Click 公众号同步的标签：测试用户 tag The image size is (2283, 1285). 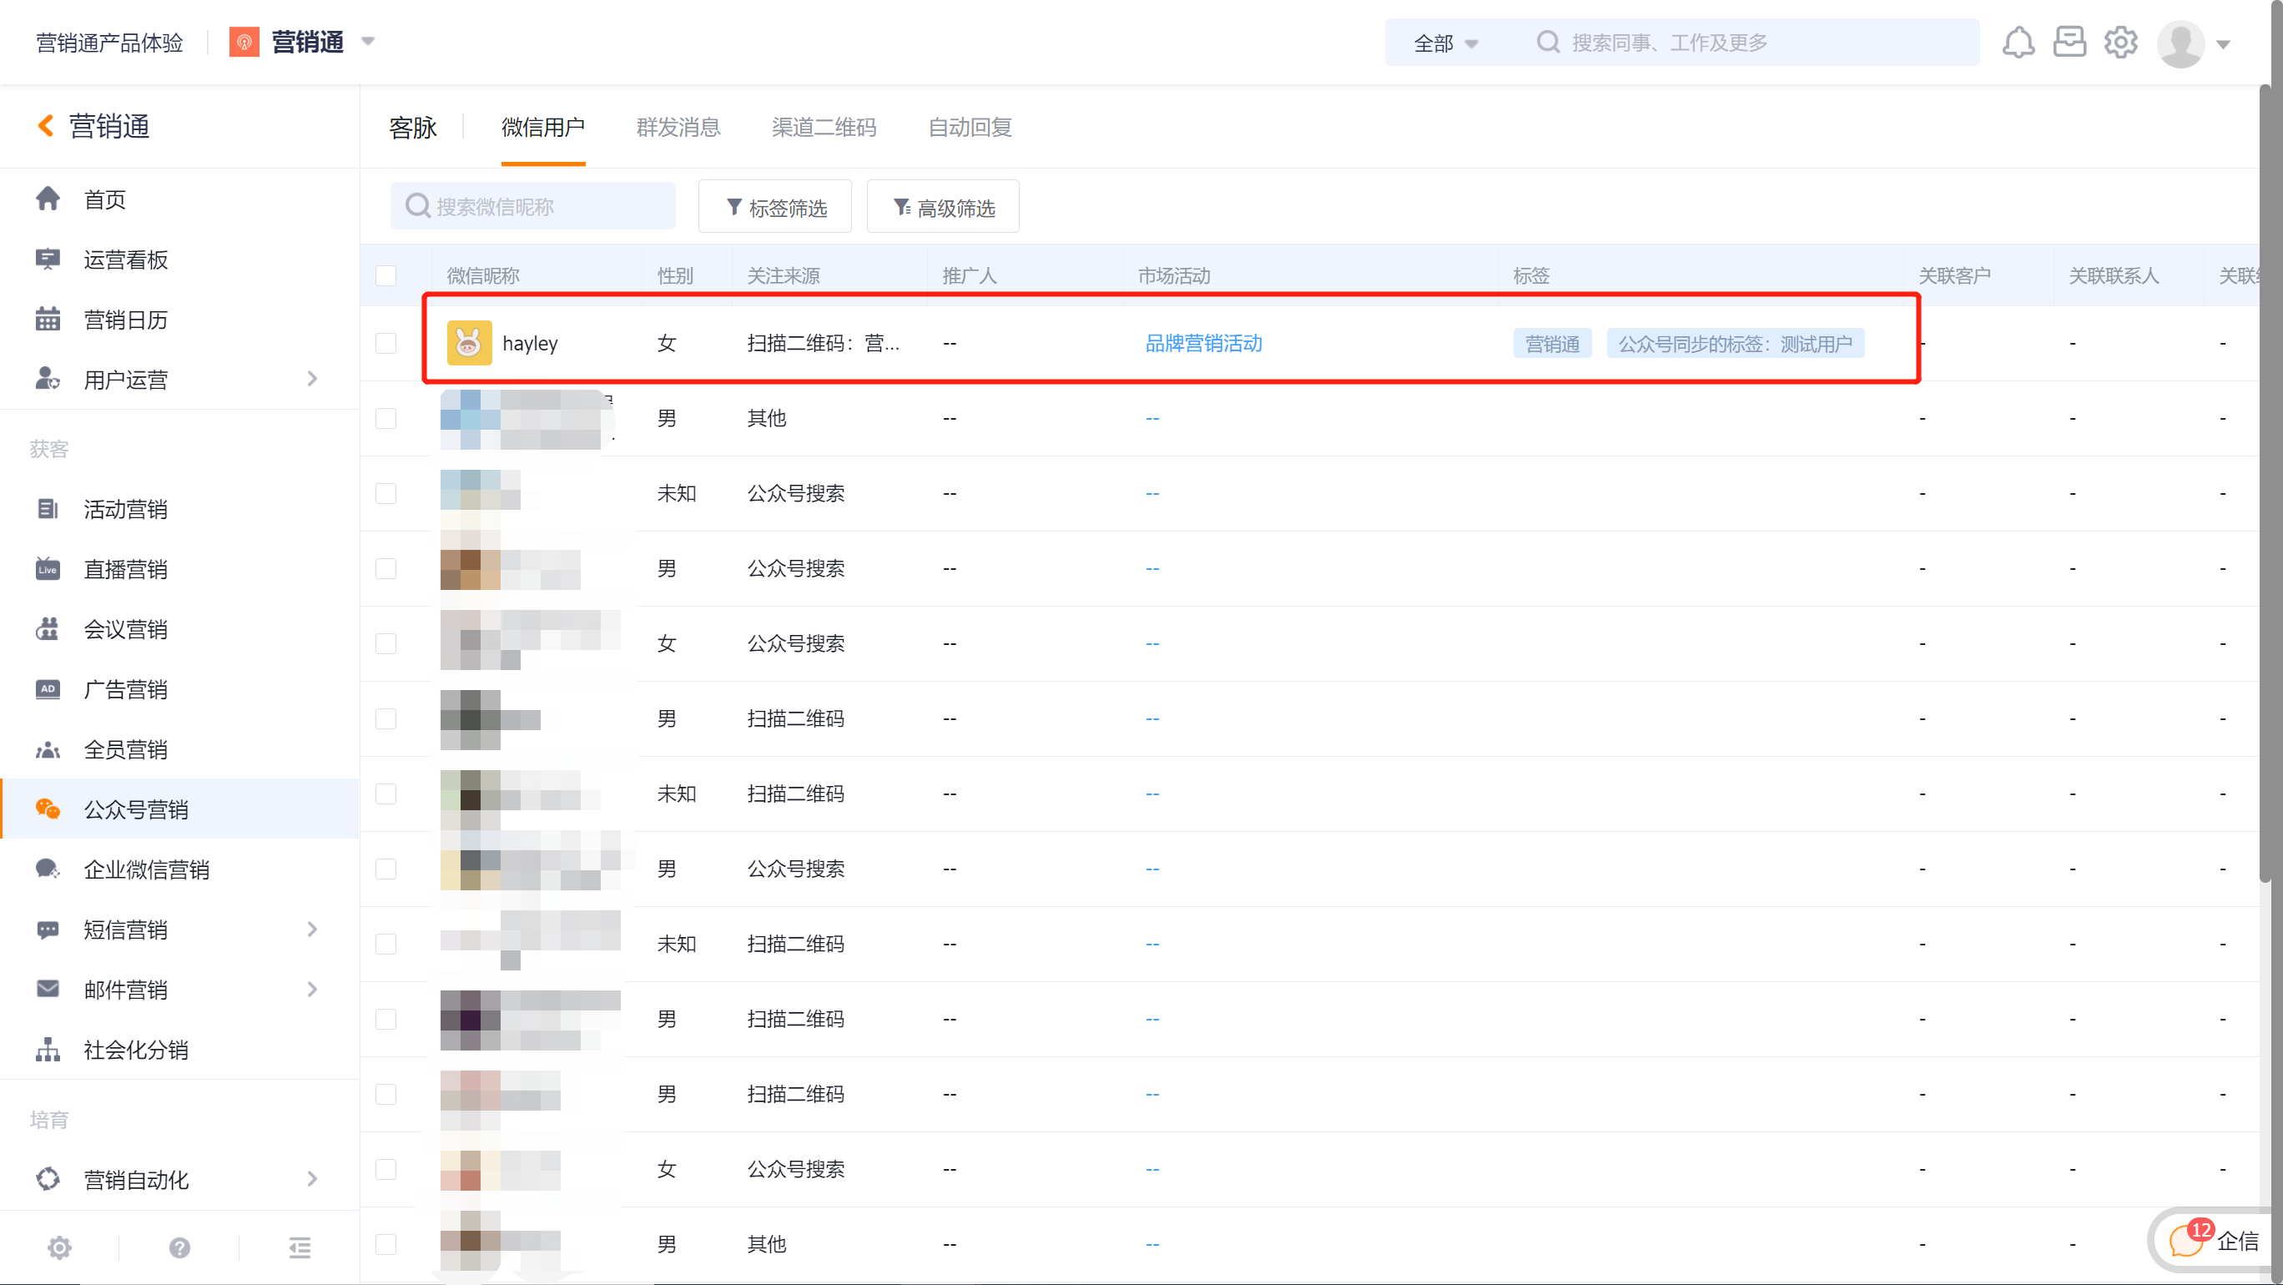(x=1736, y=344)
